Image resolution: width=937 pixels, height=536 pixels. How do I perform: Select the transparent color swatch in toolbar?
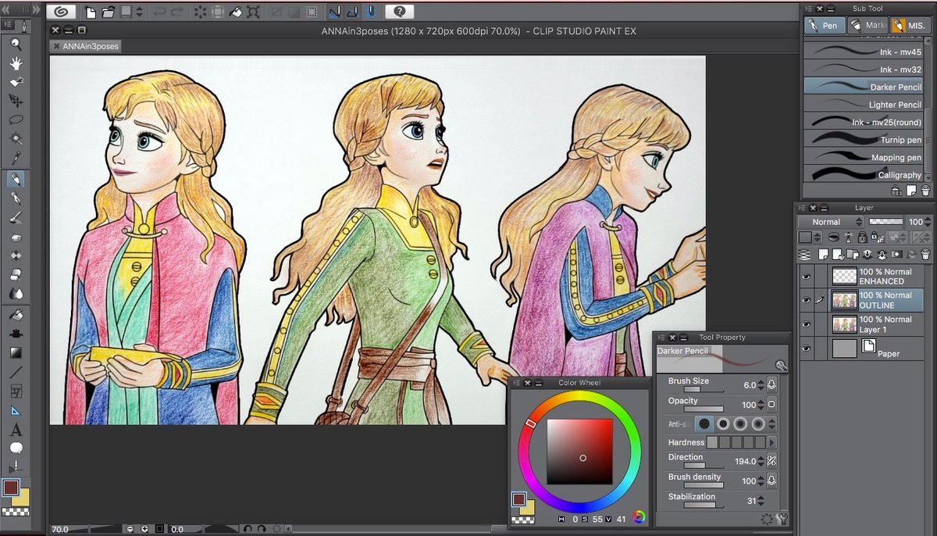coord(16,512)
